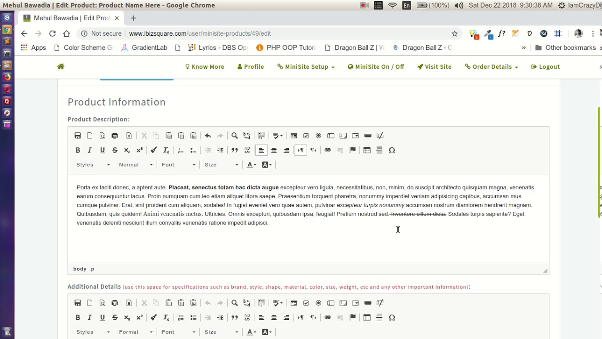602x339 pixels.
Task: Open Styles dropdown in Product Description editor
Action: coord(93,165)
